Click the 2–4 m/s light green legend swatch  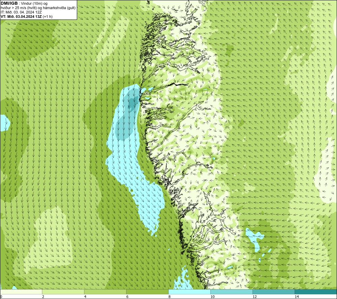point(63,292)
